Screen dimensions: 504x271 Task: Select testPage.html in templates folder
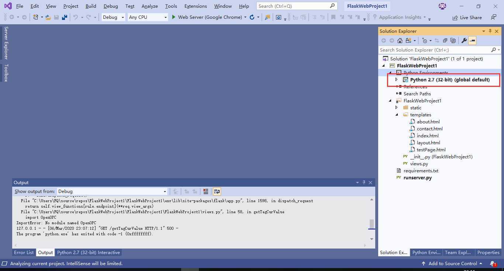point(431,149)
